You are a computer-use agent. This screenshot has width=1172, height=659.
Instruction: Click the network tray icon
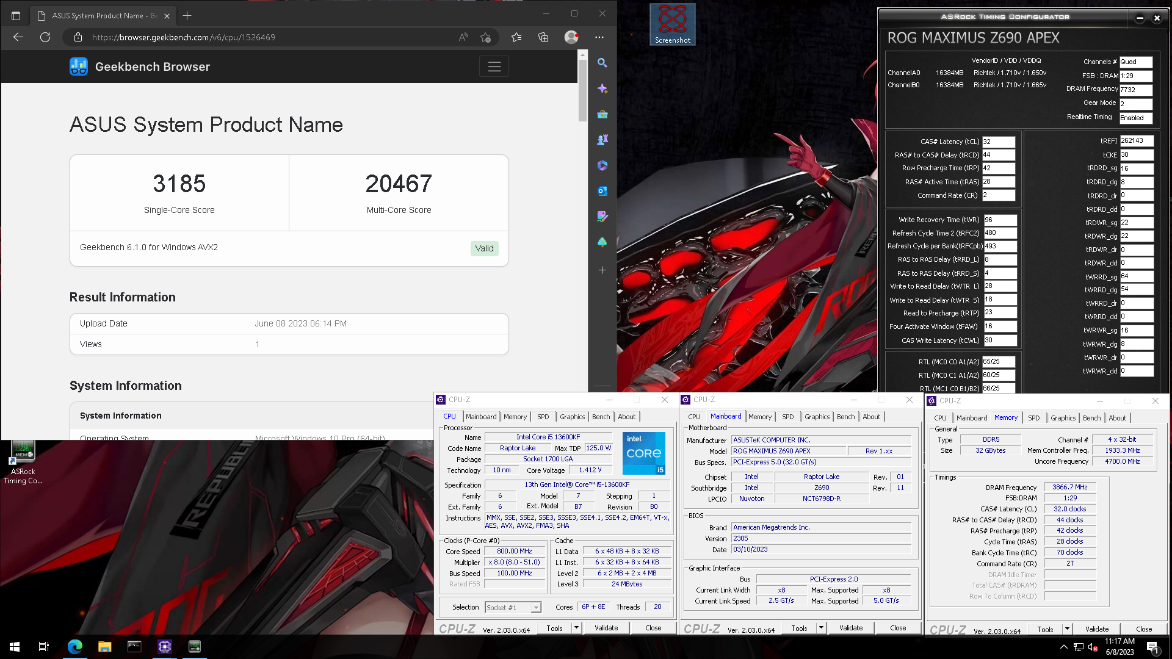click(1079, 647)
